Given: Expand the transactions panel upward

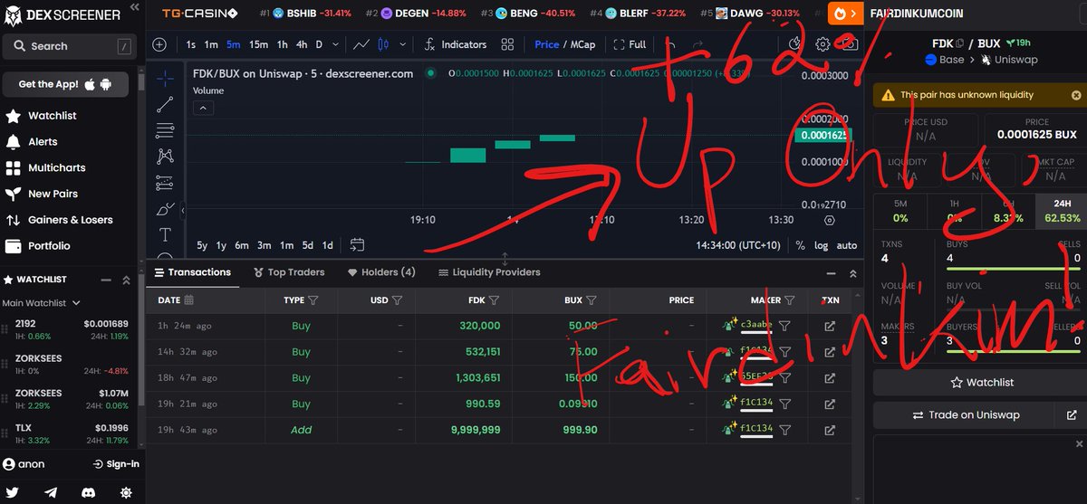Looking at the screenshot, I should pyautogui.click(x=852, y=273).
